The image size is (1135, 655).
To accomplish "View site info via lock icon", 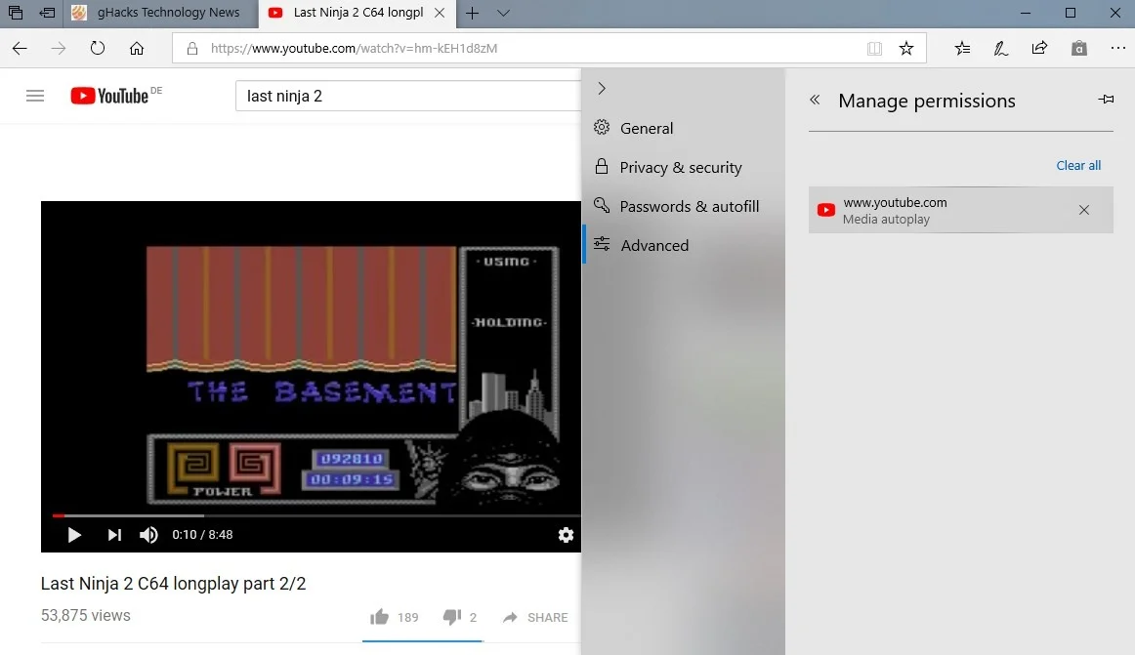I will 191,49.
